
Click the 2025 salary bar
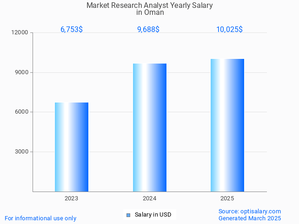pyautogui.click(x=227, y=125)
